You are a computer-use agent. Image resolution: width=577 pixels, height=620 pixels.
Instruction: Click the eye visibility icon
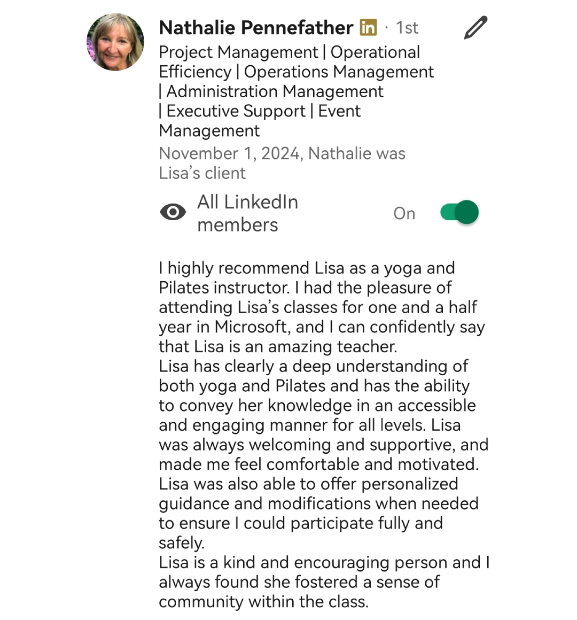(173, 212)
